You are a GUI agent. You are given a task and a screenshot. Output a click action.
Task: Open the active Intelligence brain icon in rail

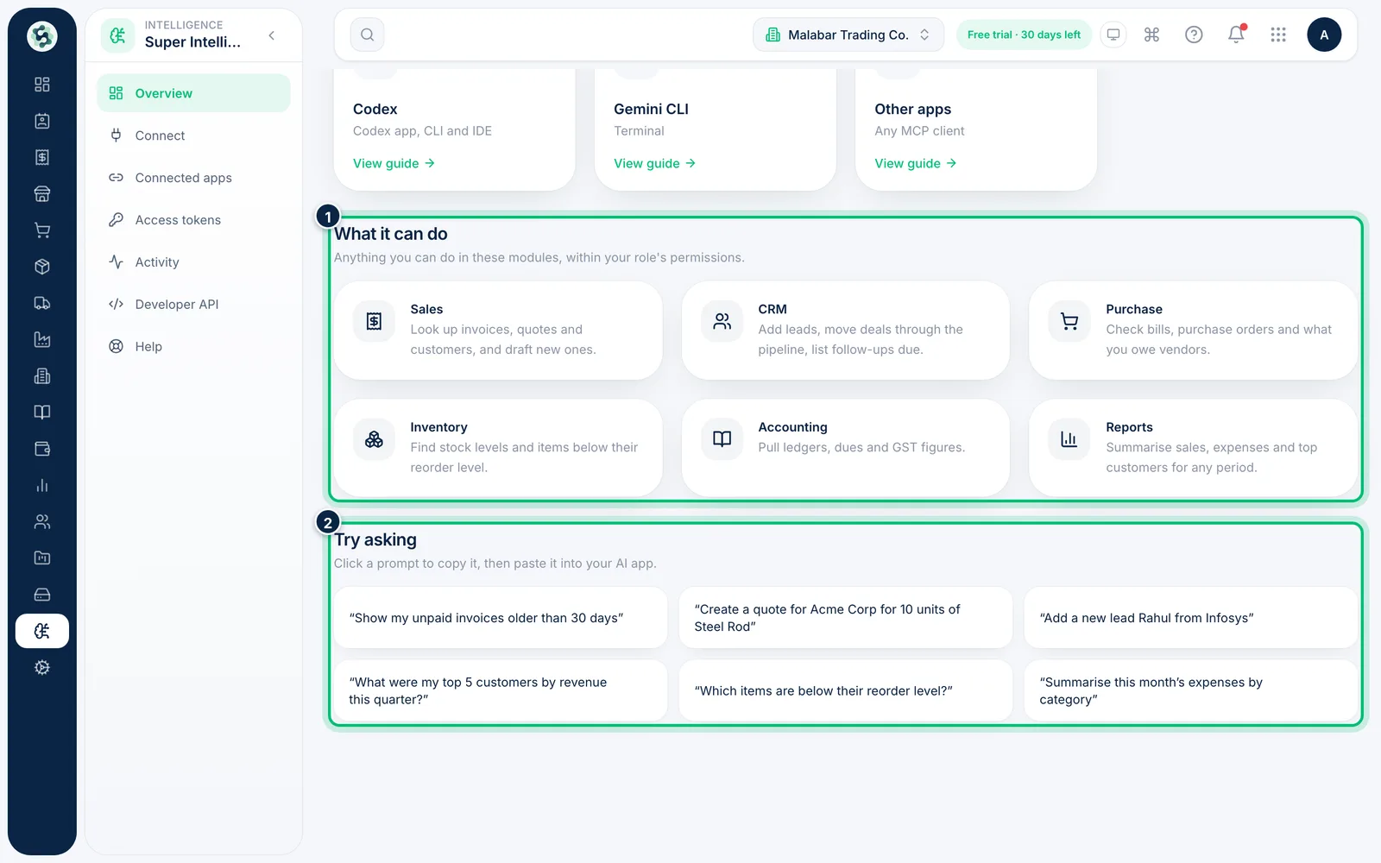(41, 631)
